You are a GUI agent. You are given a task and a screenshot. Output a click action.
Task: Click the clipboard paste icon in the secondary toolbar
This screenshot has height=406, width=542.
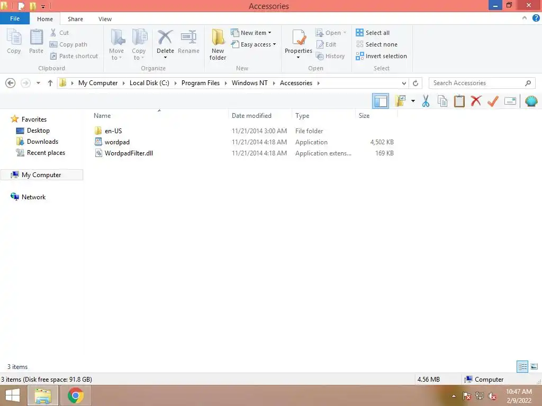459,101
